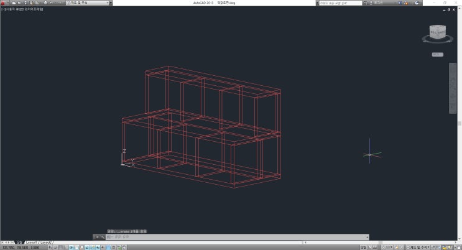
Task: Click the ViewCube to change orientation
Action: (x=437, y=33)
